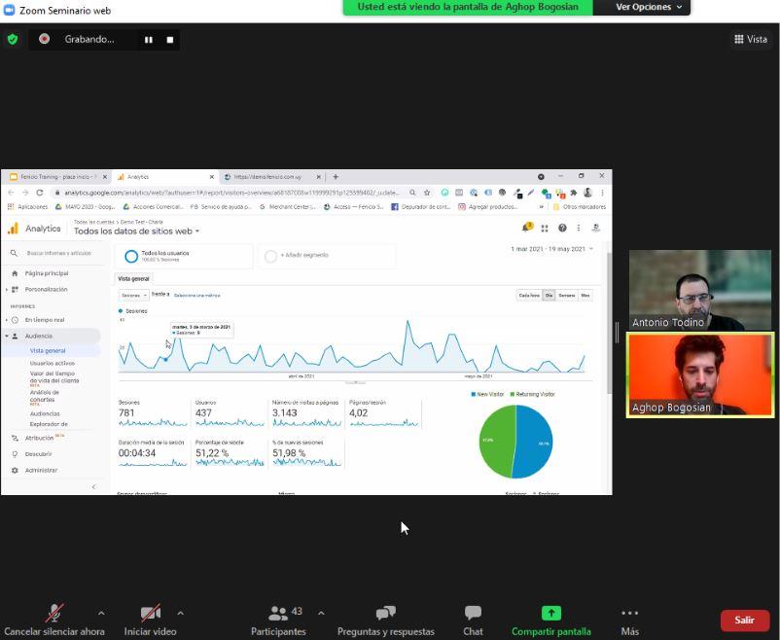Click the shared screen Analytics view
Screen dimensions: 780x640
306,332
